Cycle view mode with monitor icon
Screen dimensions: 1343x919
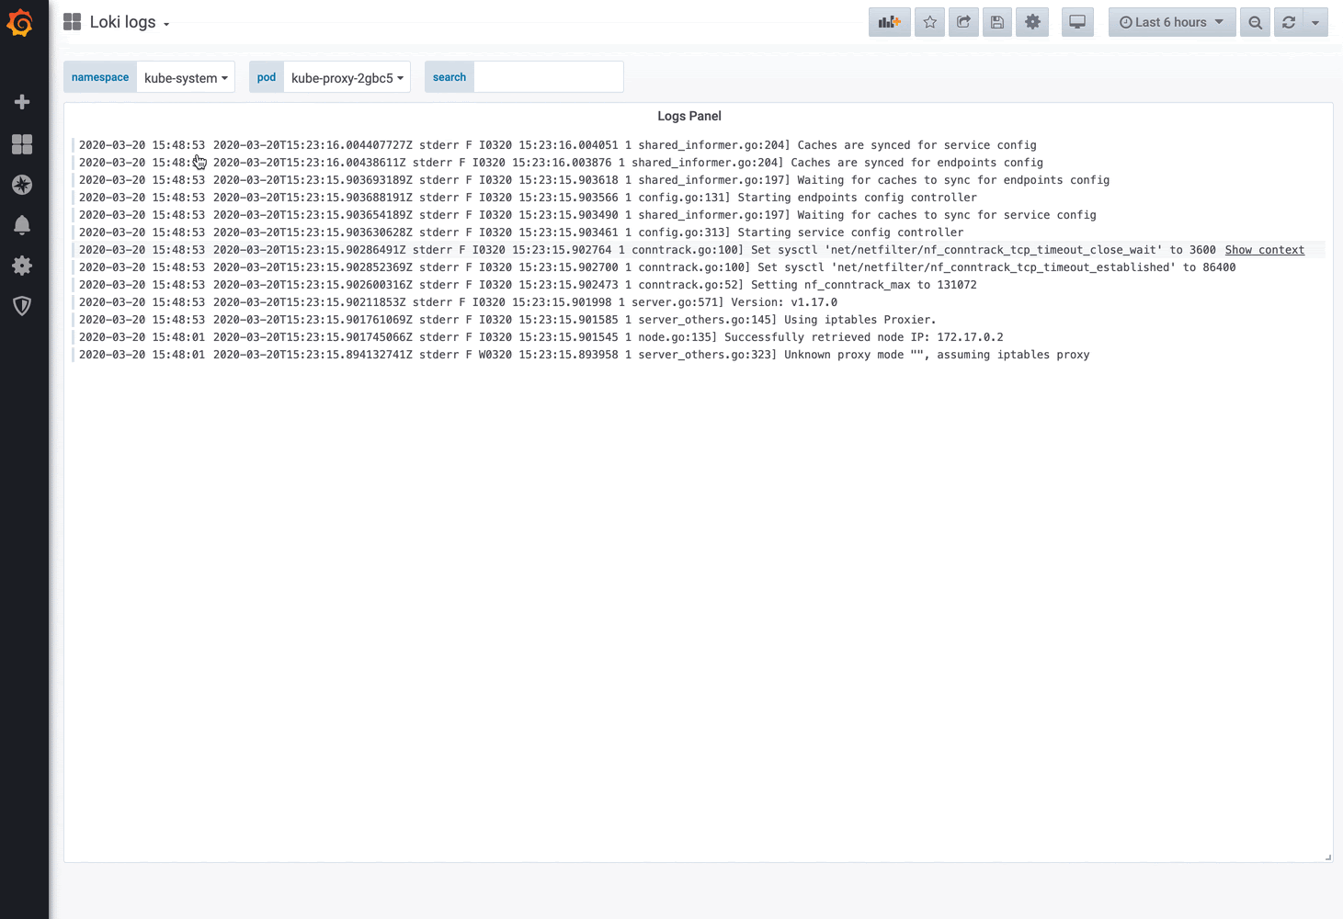[x=1077, y=22]
